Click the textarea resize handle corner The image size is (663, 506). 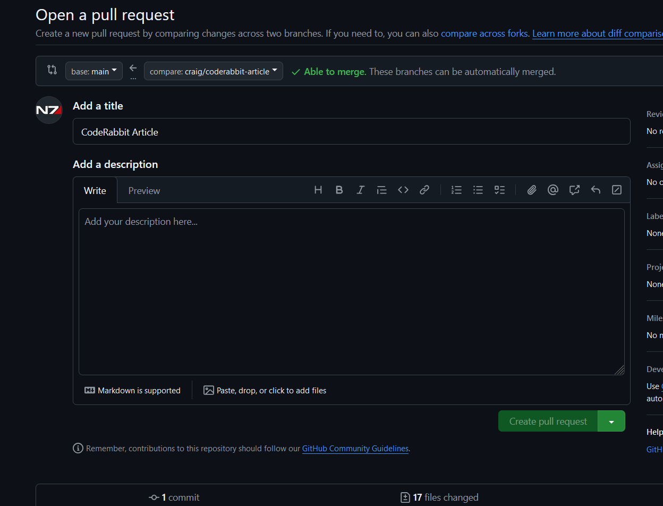[x=619, y=370]
